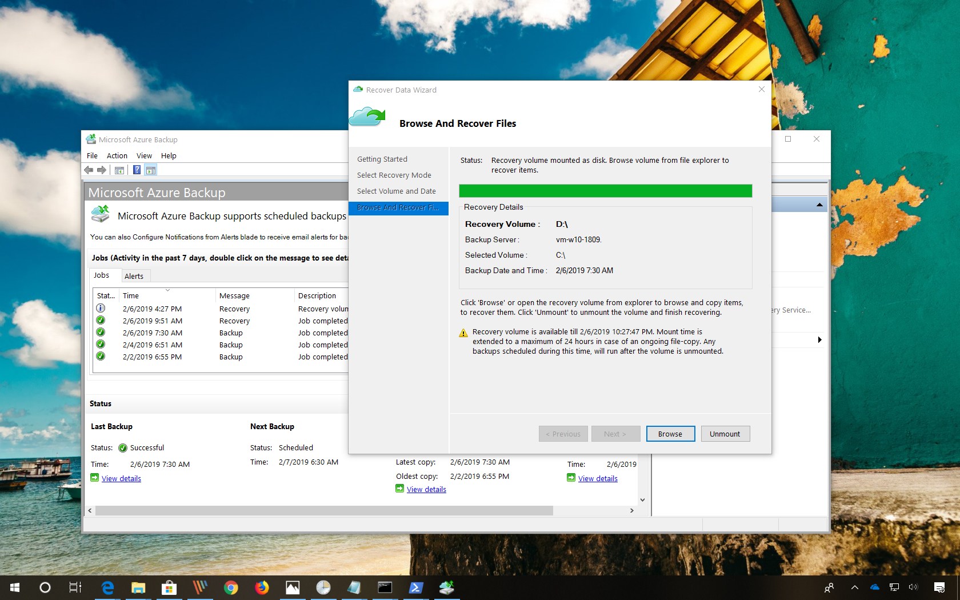960x600 pixels.
Task: Click Unmount to finish recovering
Action: (725, 434)
